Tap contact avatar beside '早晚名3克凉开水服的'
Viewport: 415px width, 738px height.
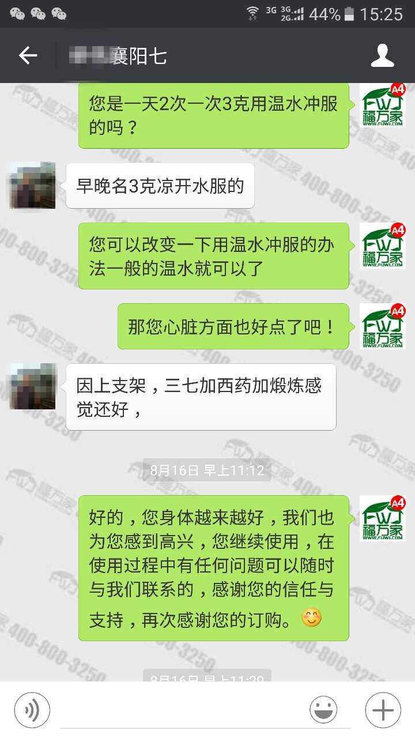click(x=32, y=185)
